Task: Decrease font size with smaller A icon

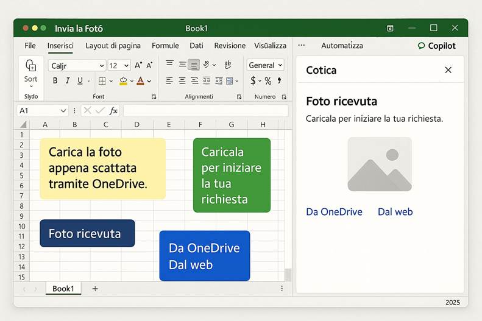Action: [x=149, y=65]
